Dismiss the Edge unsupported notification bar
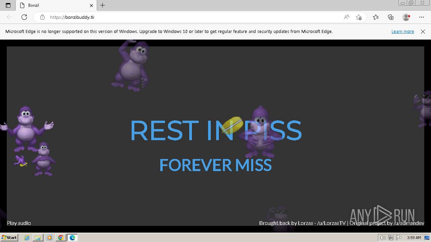 click(x=423, y=32)
